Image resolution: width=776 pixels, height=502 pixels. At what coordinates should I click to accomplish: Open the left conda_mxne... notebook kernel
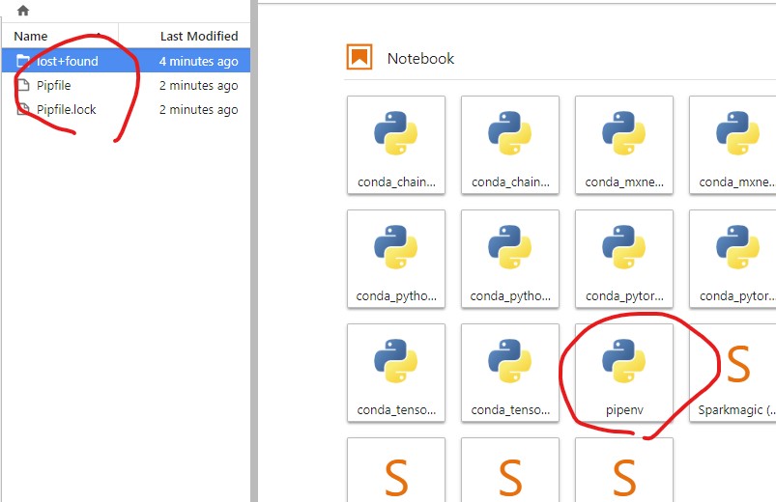pos(624,145)
